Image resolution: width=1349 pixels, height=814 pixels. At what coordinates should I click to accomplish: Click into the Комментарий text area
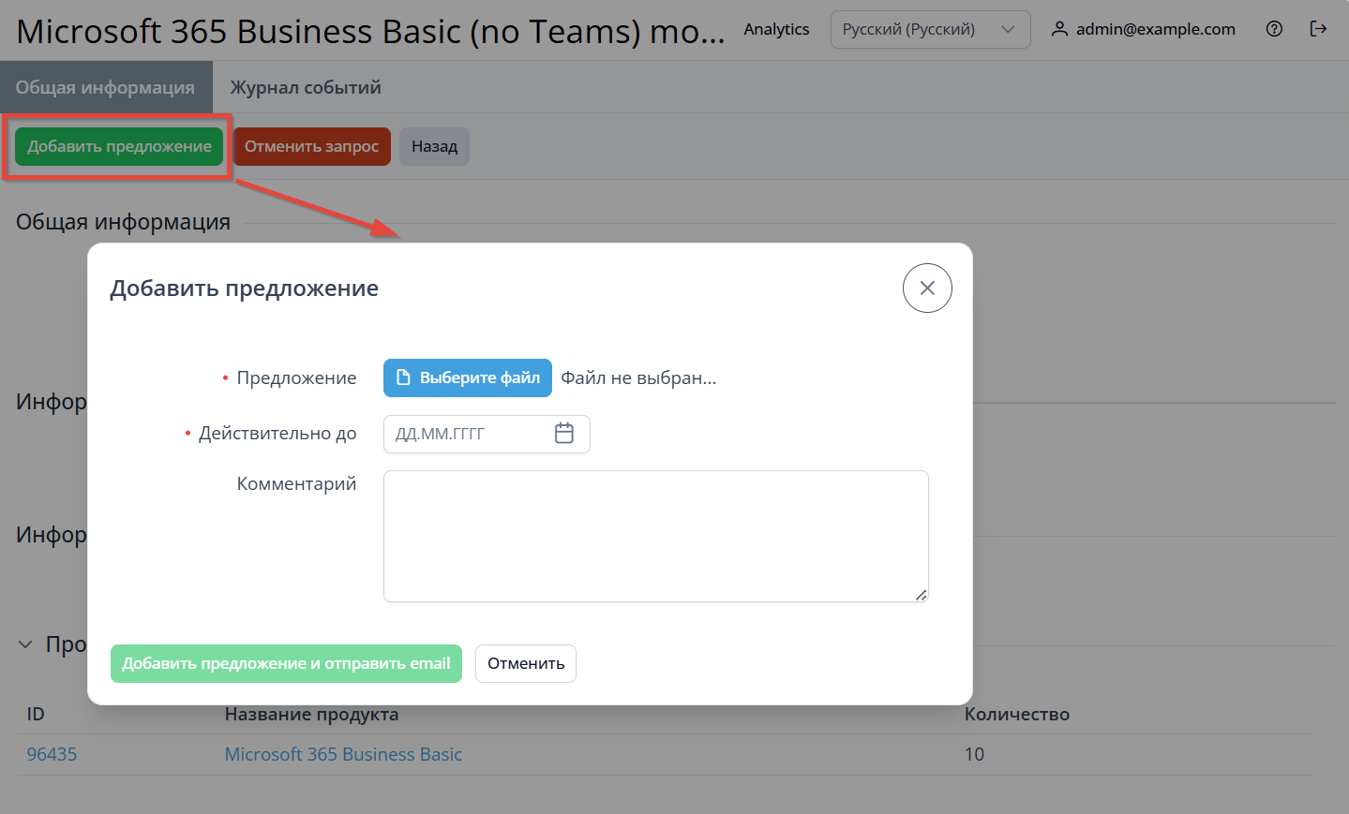(656, 536)
